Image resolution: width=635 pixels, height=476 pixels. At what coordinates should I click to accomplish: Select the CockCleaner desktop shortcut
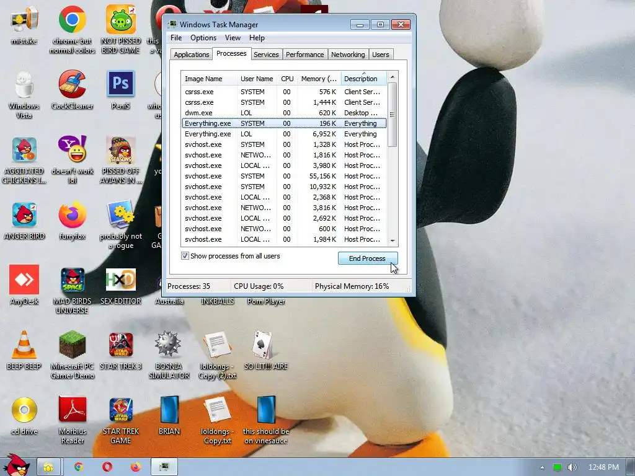(x=72, y=90)
